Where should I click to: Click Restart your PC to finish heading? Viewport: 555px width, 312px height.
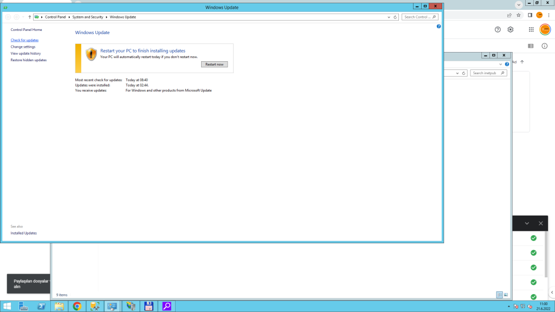(143, 50)
